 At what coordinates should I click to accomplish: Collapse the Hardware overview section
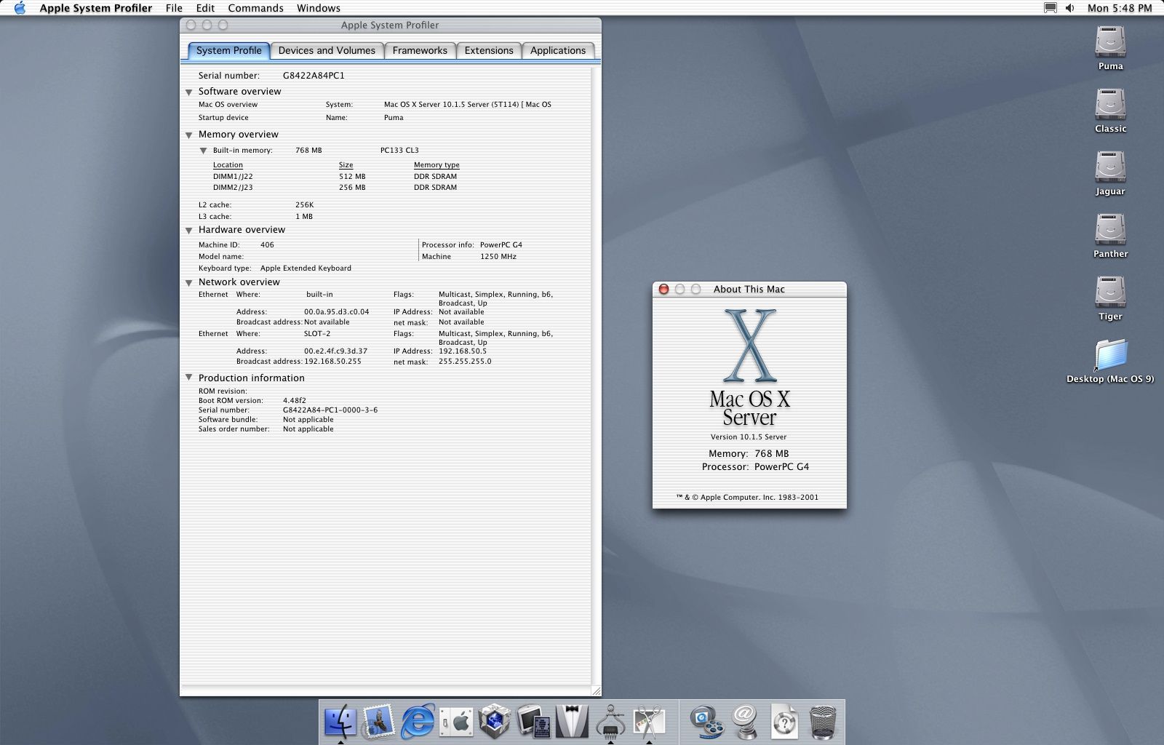[188, 231]
